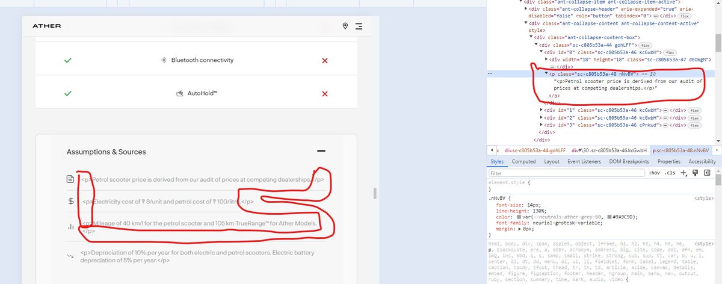Select p.sc-c805b53a-48.nNvBV breadcrumb

coord(681,150)
